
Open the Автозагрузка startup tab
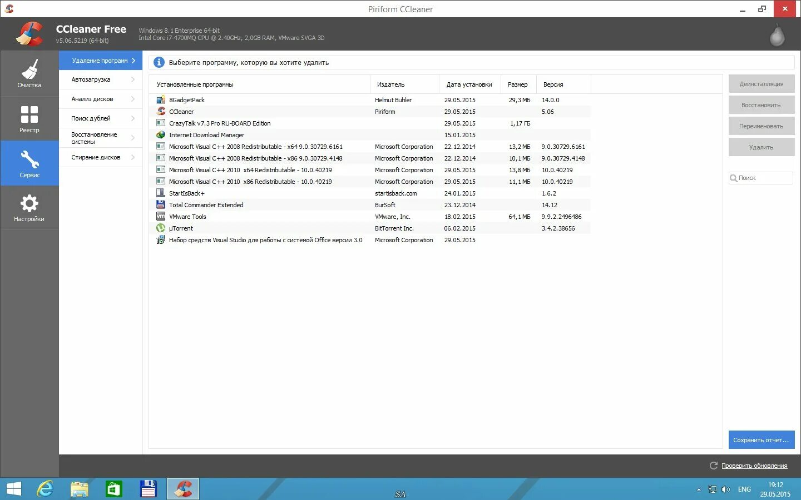101,79
